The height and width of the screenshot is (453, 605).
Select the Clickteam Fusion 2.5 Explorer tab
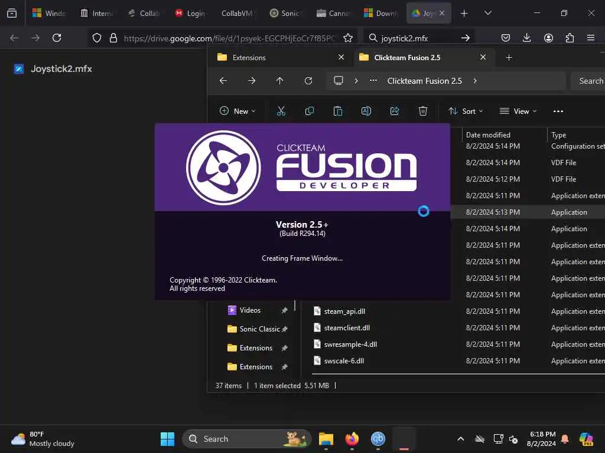point(423,57)
